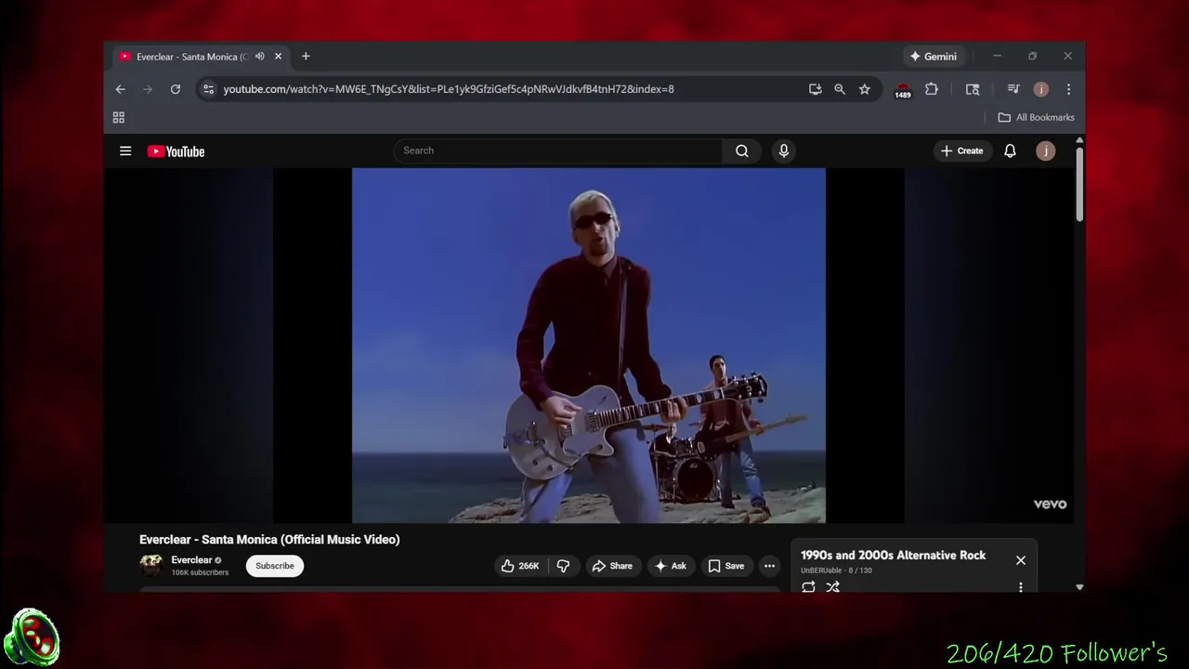Click the 106K subscribers text
Screen dimensions: 1189x669
pyautogui.click(x=200, y=572)
